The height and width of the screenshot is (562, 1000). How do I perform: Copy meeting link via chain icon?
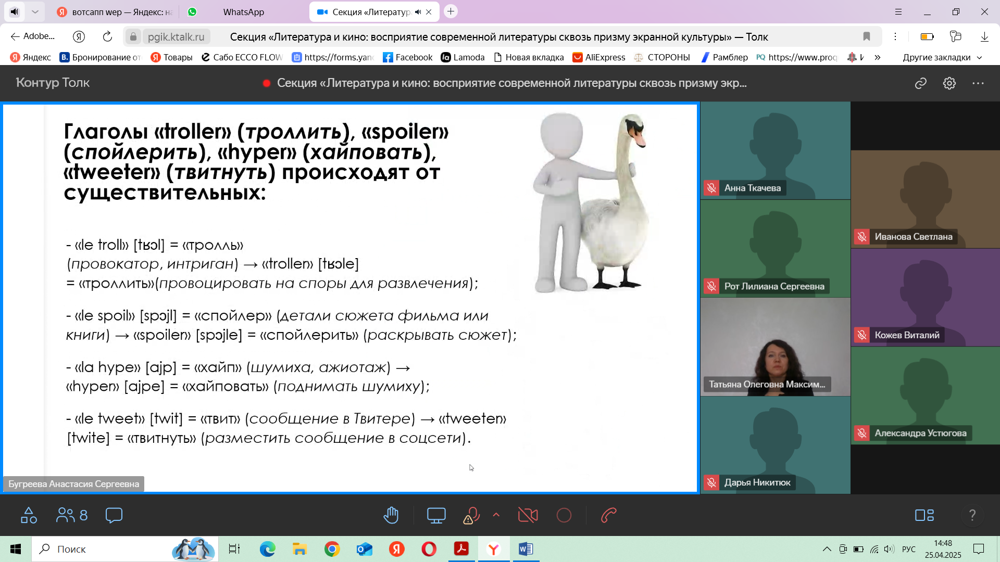pyautogui.click(x=920, y=83)
